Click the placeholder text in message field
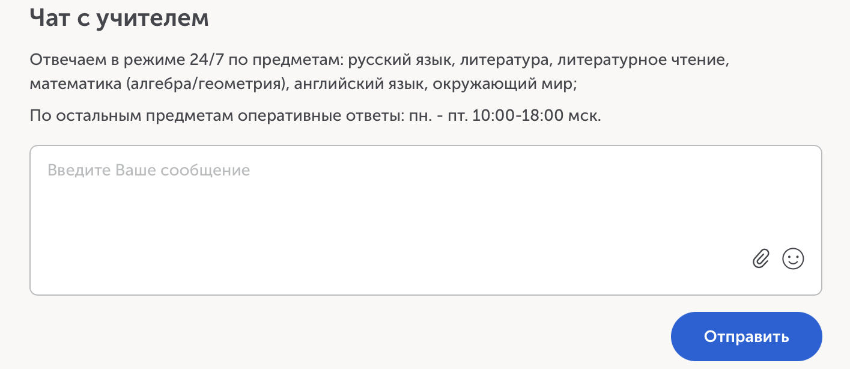This screenshot has height=369, width=850. (148, 169)
